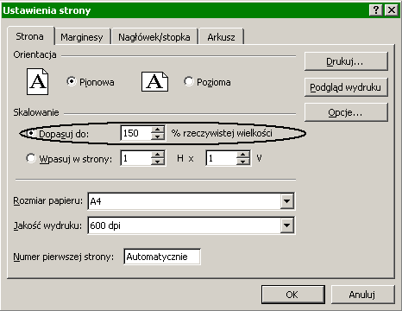Select the Pionowa orientation radio button

click(72, 81)
